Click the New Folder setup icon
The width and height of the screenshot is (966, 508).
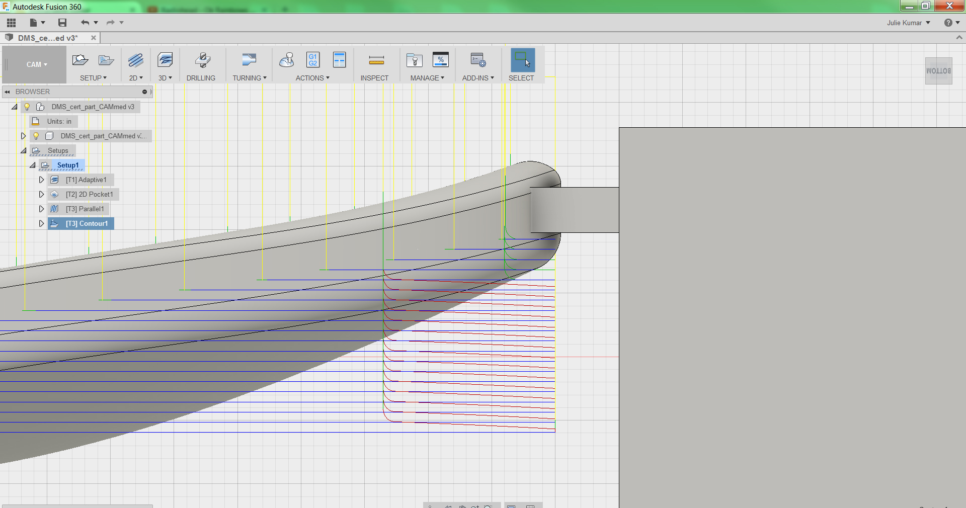(x=106, y=60)
